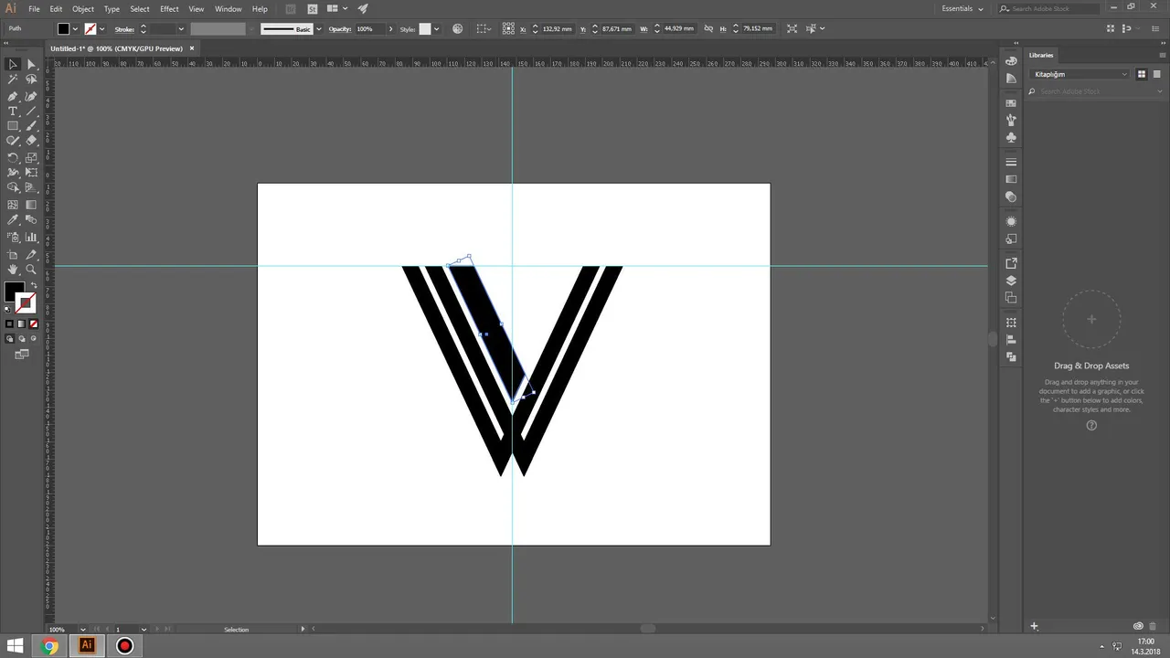Select the Direct Selection tool

pos(31,64)
